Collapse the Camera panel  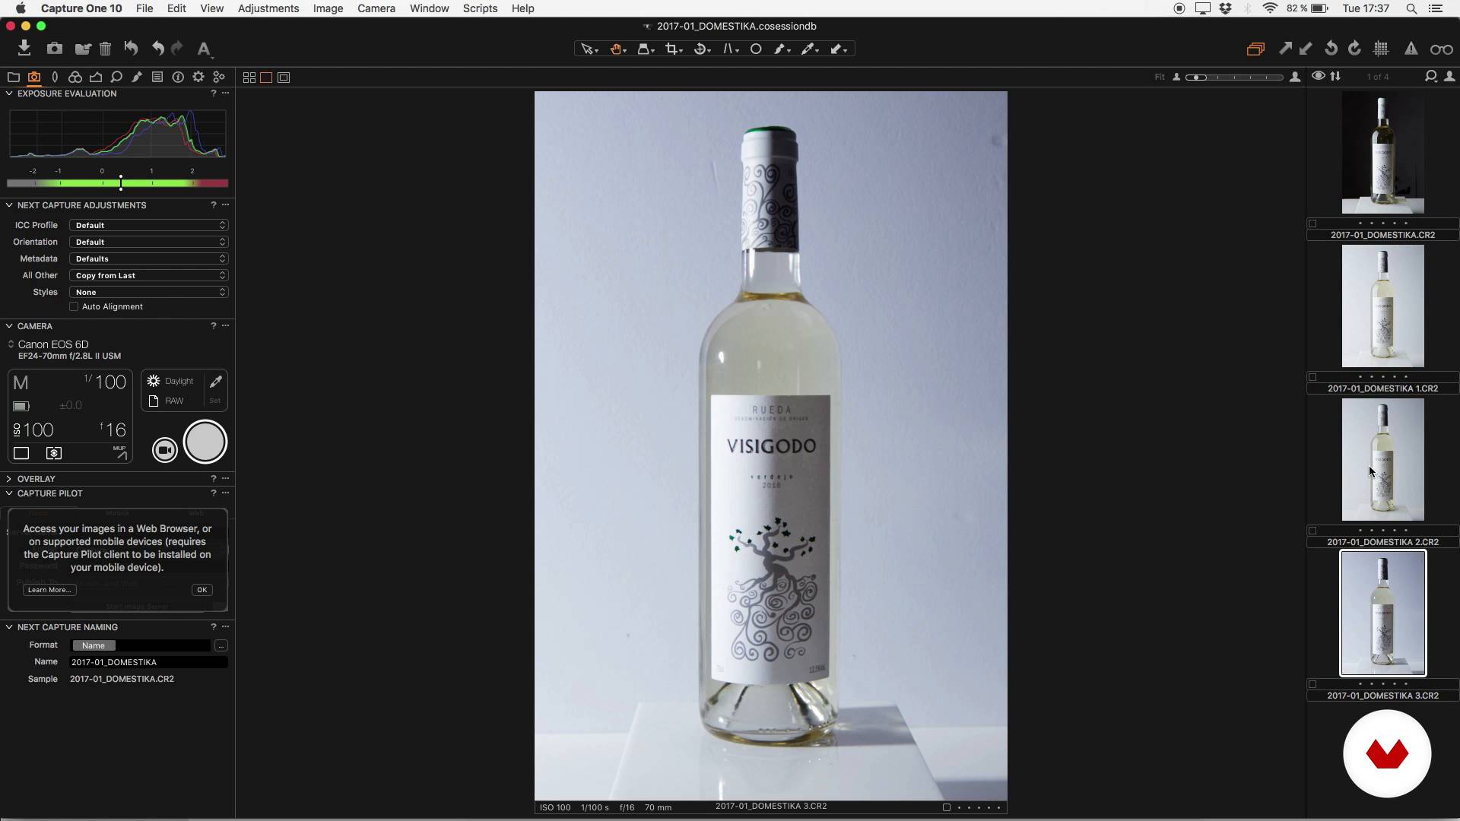[x=9, y=326]
